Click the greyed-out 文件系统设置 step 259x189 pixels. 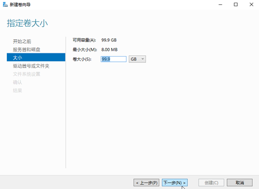click(x=26, y=74)
